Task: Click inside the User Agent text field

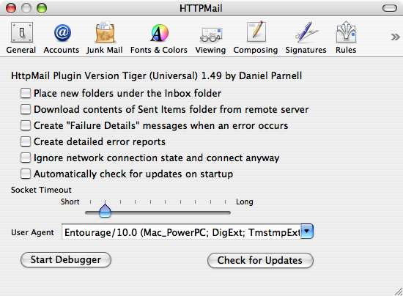Action: (x=182, y=232)
